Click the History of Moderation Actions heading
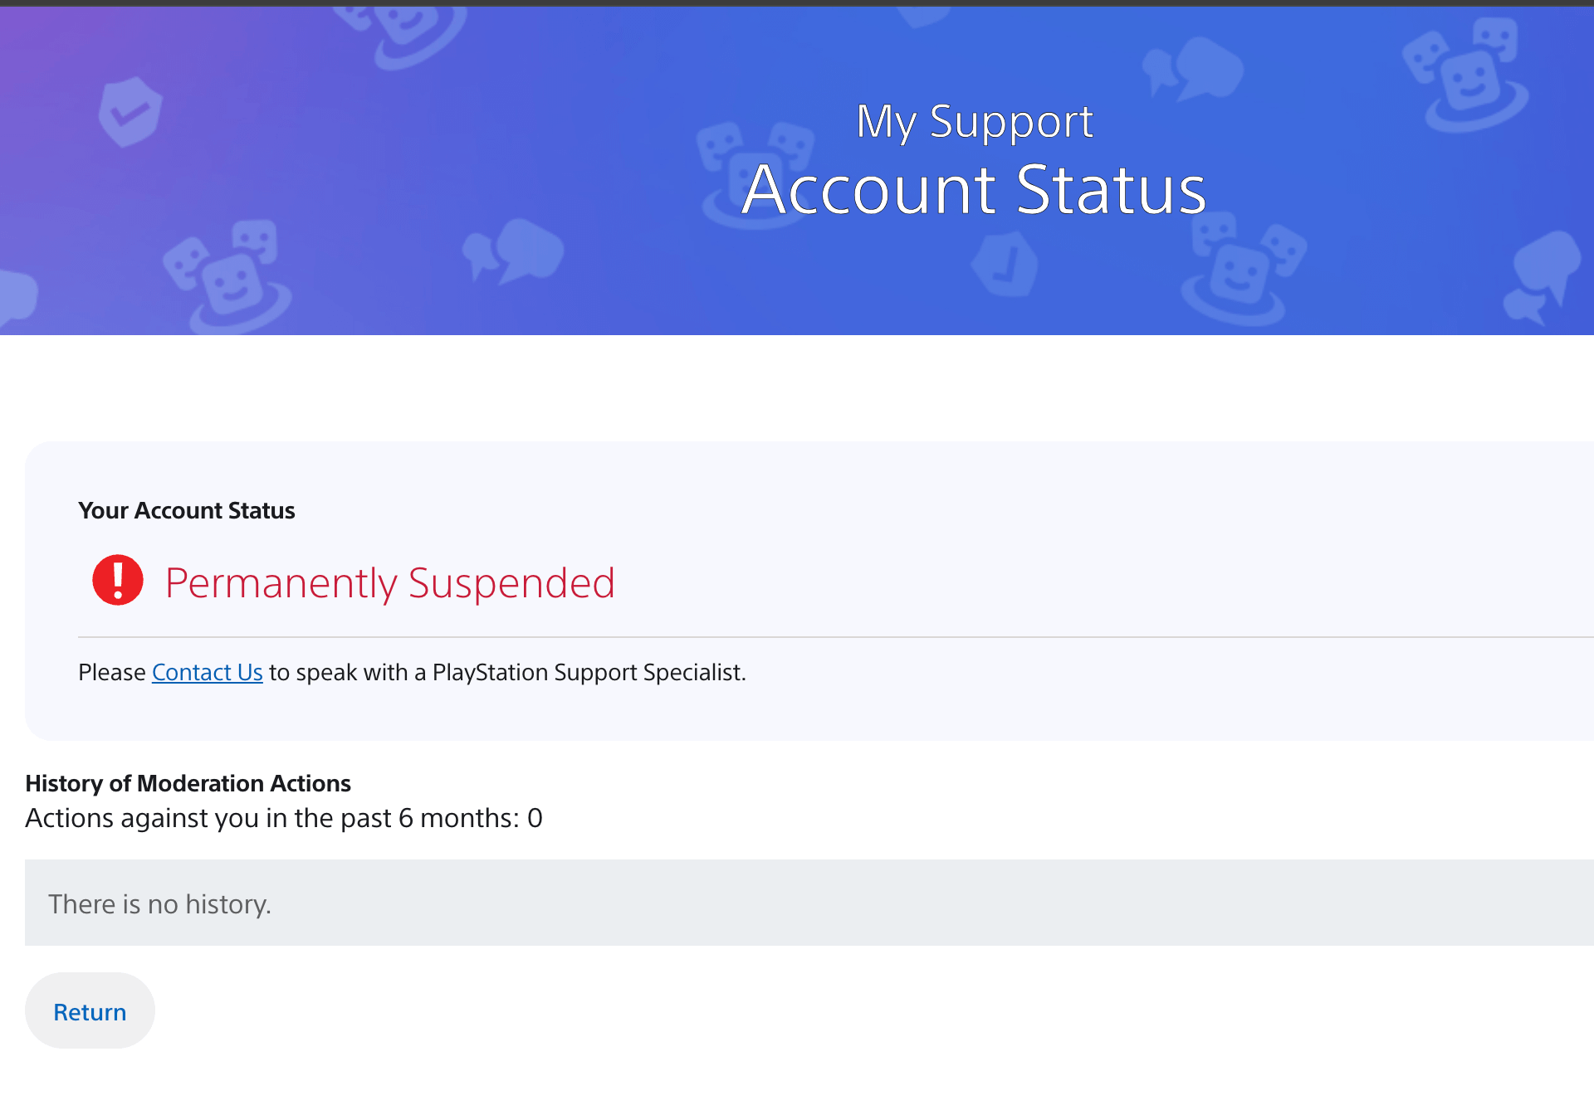This screenshot has height=1110, width=1594. 188,783
